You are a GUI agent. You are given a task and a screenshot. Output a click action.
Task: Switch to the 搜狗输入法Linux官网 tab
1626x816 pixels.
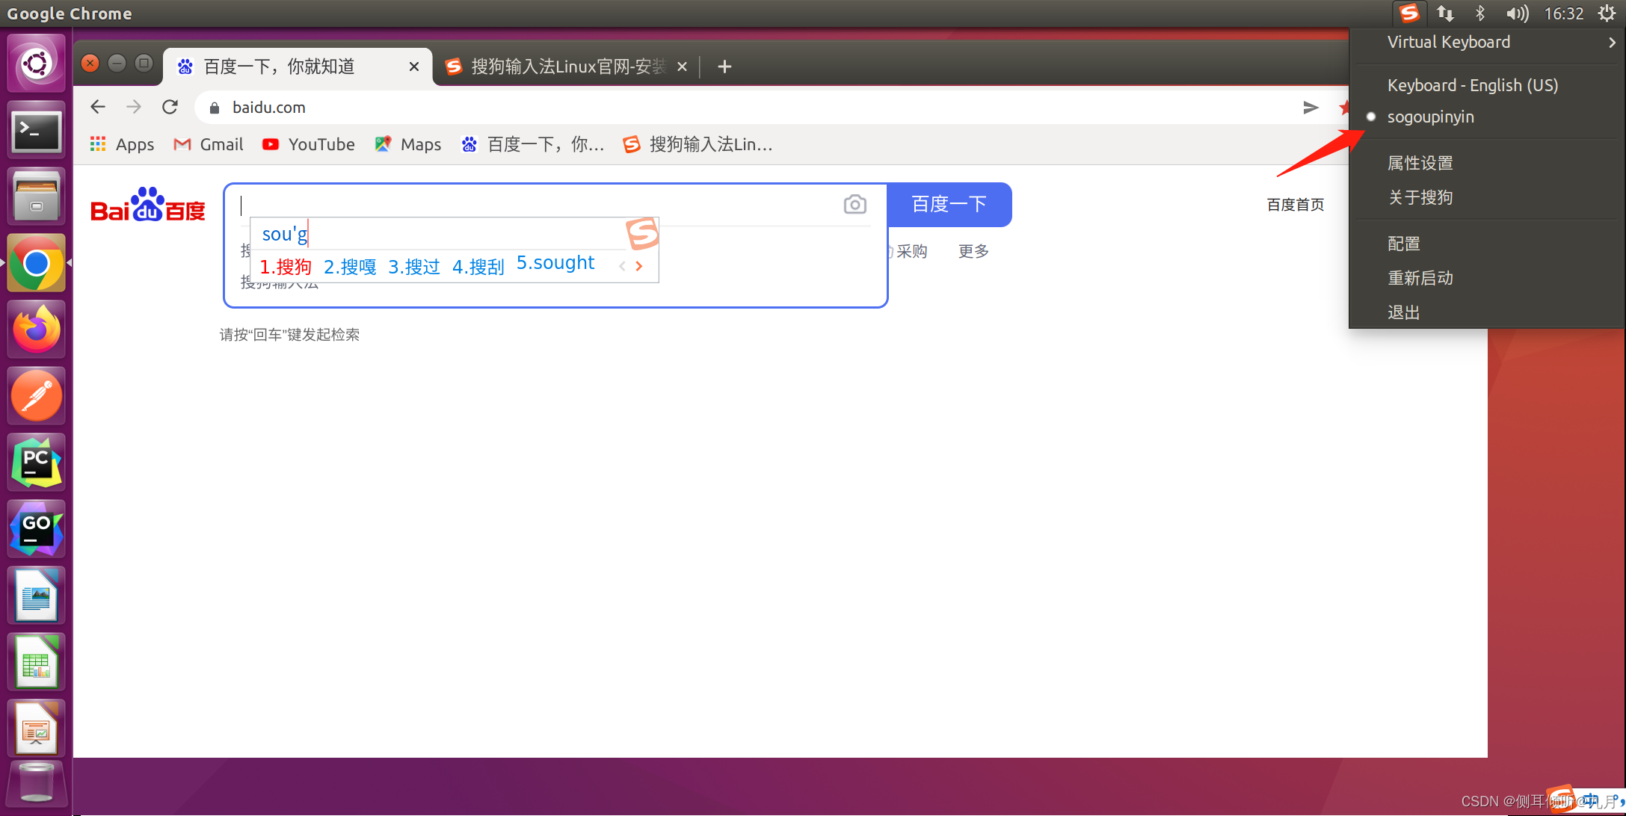click(567, 67)
